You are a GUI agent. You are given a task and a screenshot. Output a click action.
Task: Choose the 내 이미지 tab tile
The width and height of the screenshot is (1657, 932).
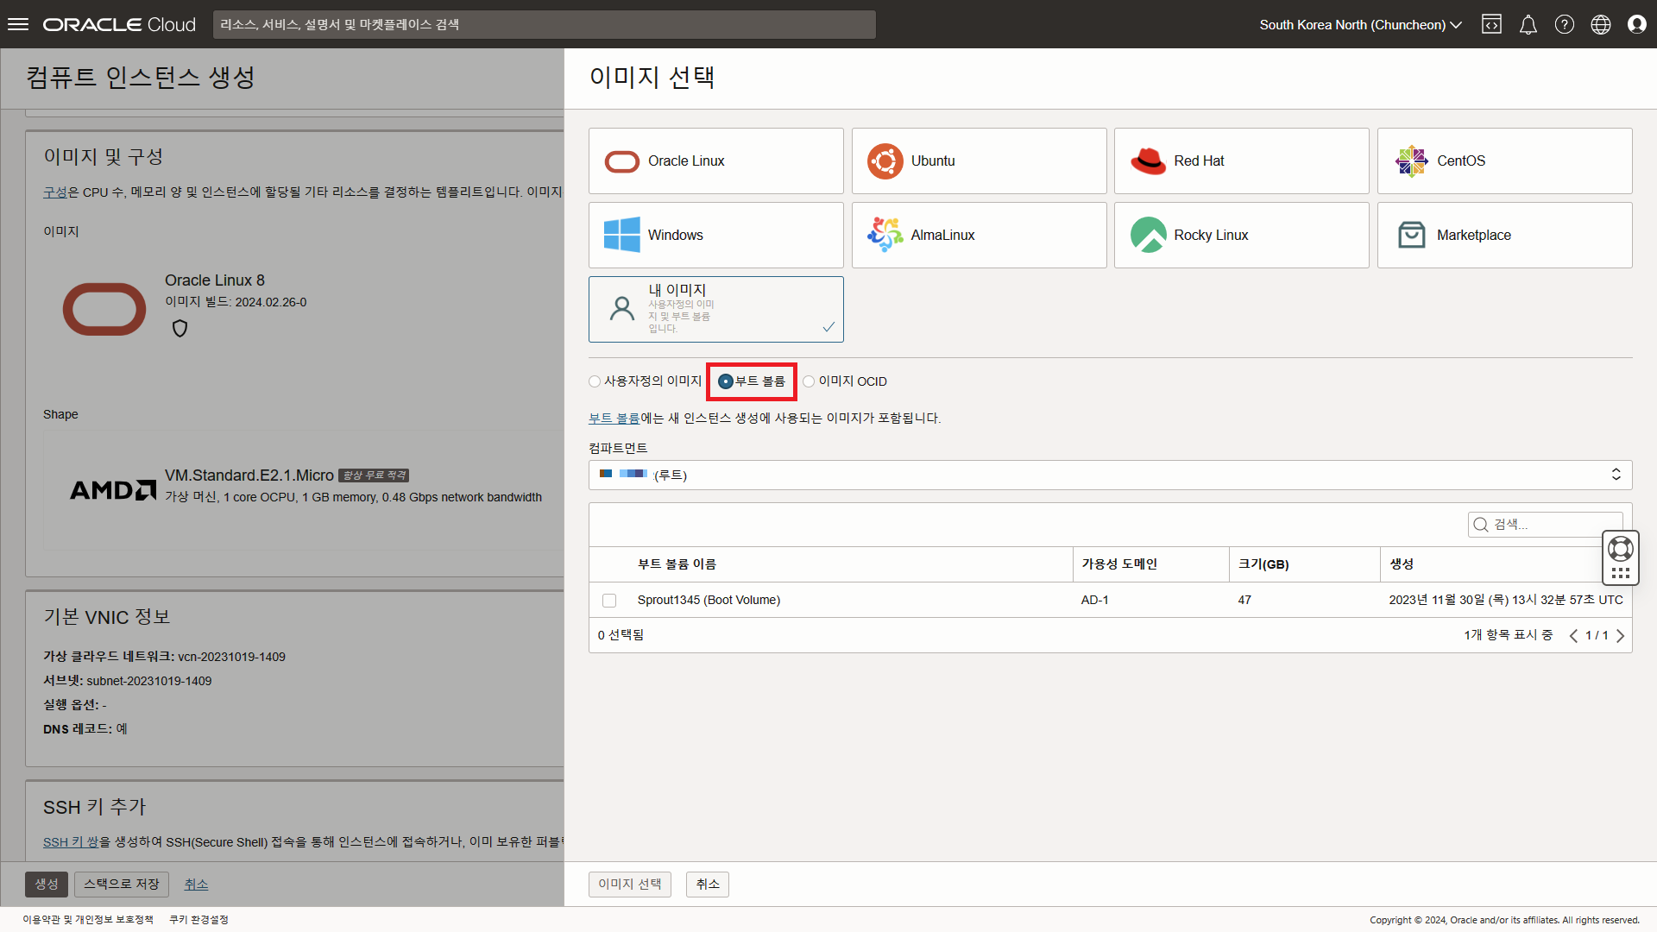(x=715, y=309)
